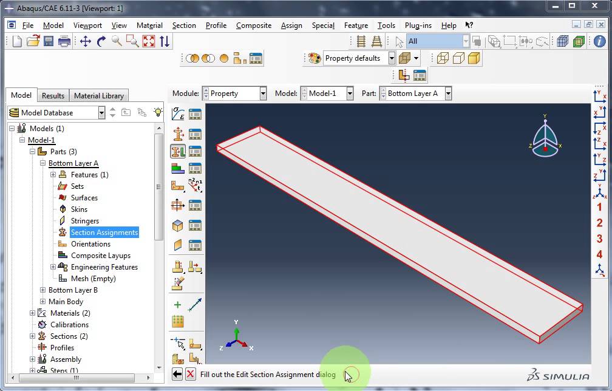612x391 pixels.
Task: Click the view triad compass in viewport
Action: (545, 136)
